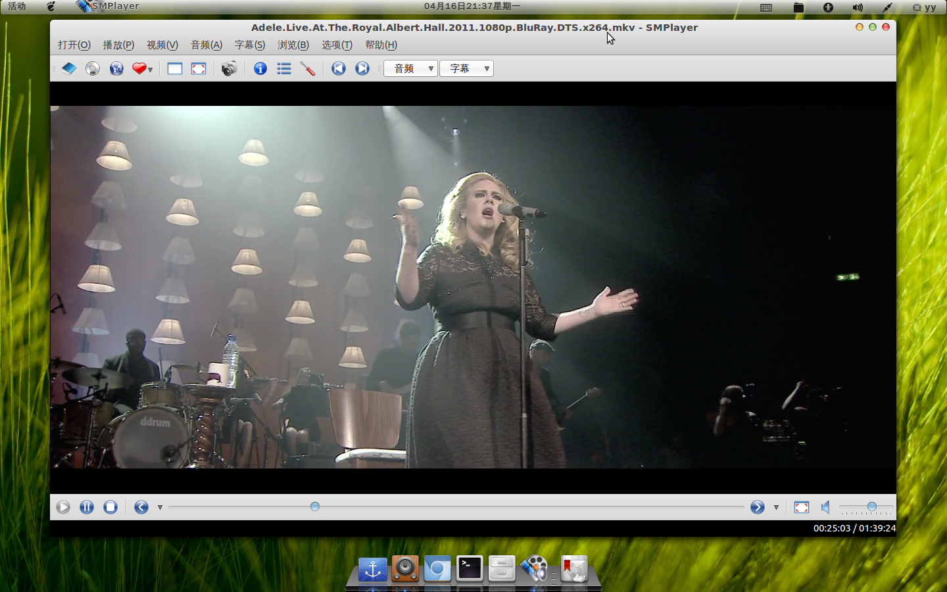947x592 pixels.
Task: Launch speaker music app from dock
Action: (405, 569)
